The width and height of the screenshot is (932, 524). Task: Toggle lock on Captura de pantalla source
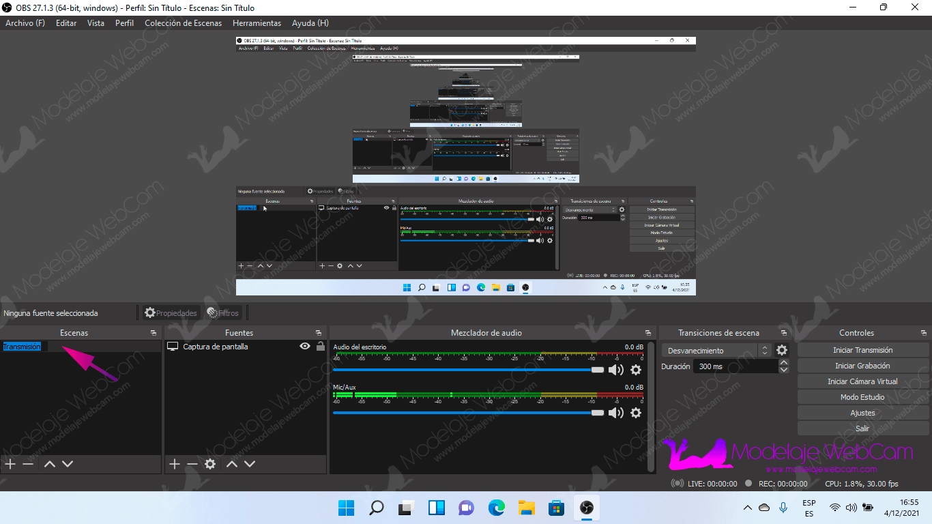[320, 347]
